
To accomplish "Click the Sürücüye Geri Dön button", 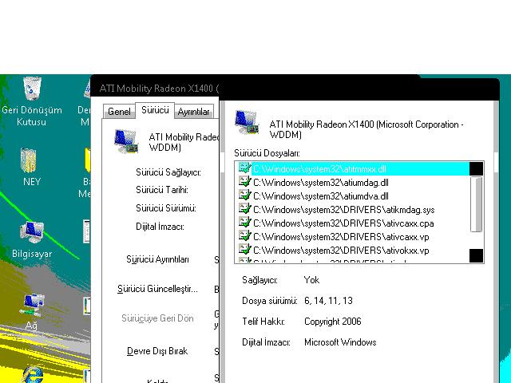I will click(x=158, y=318).
